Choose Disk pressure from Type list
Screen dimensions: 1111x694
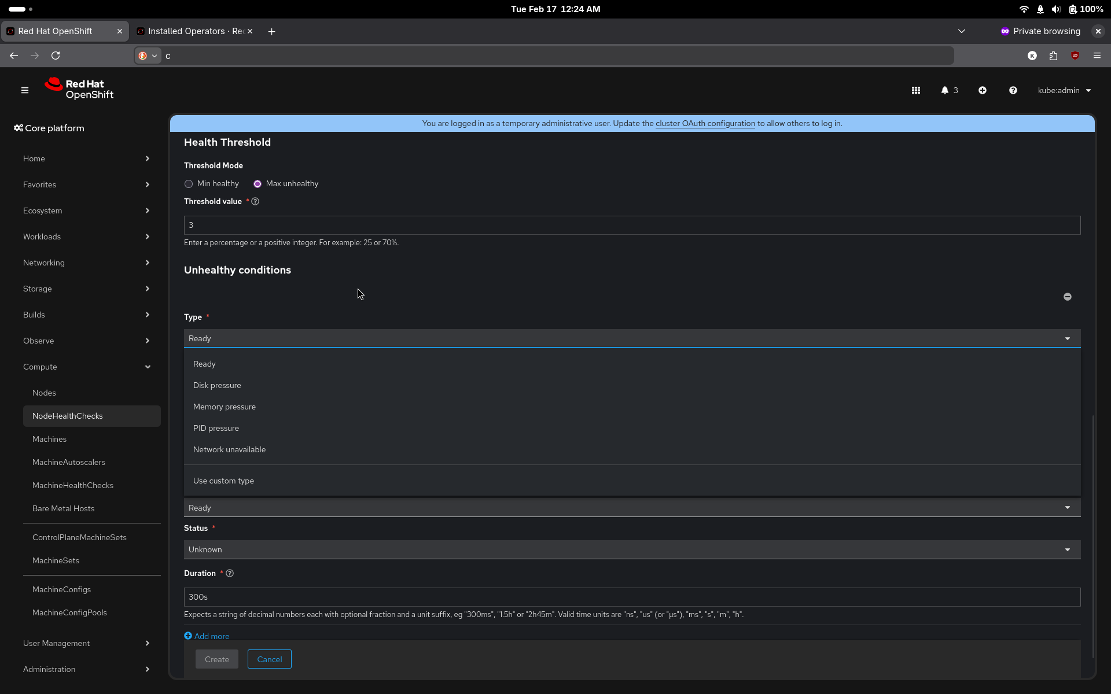point(217,385)
